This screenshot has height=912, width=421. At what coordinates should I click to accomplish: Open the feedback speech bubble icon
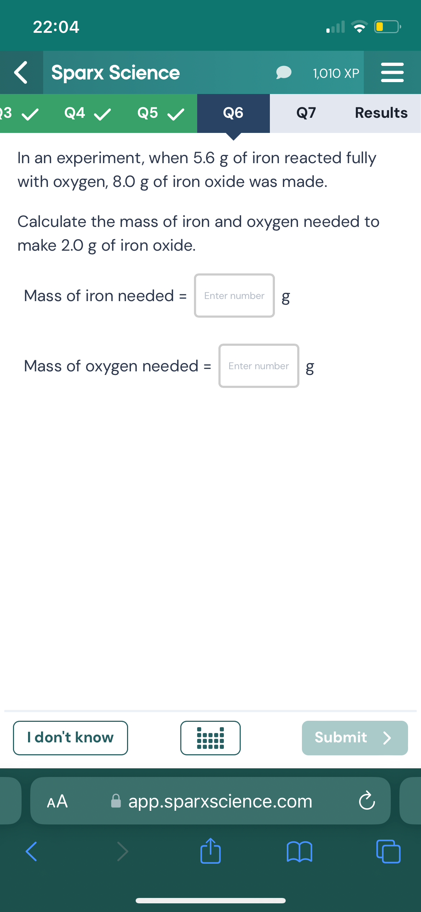(284, 72)
